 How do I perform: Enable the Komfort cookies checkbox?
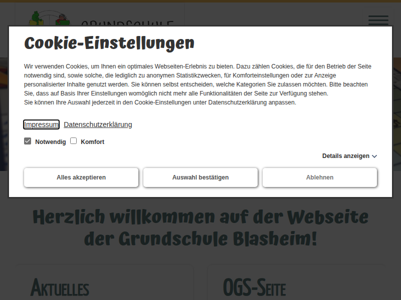click(x=73, y=141)
